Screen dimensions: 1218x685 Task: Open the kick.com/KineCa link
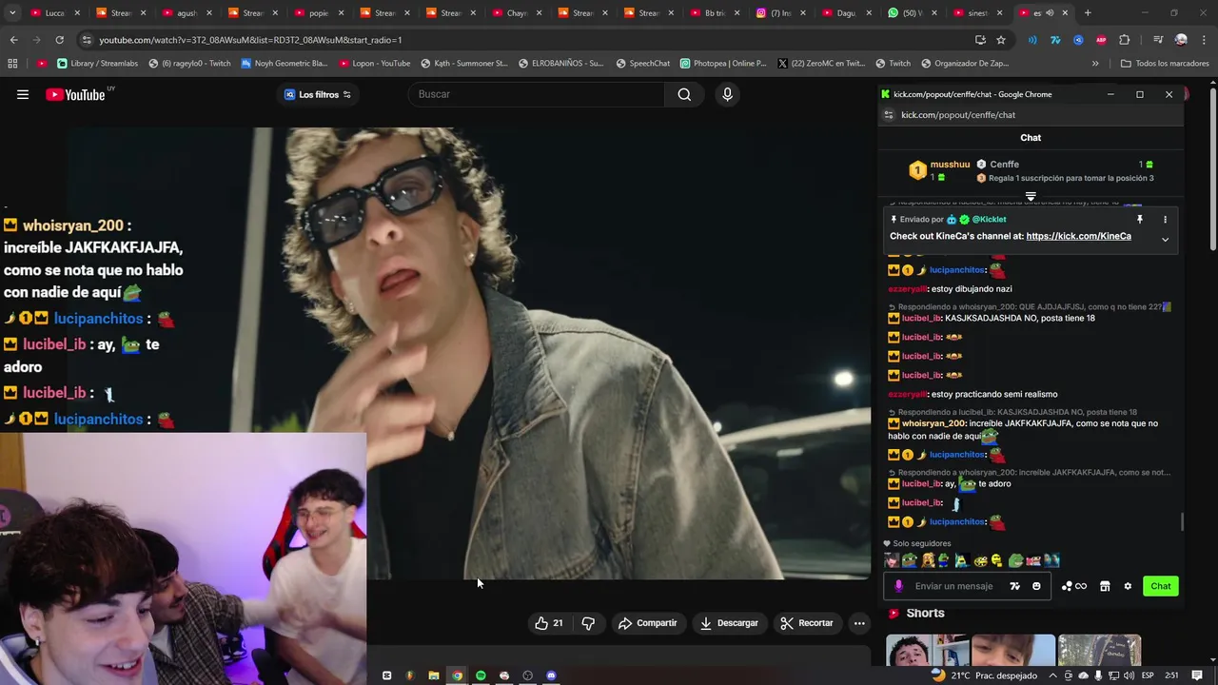pos(1078,236)
